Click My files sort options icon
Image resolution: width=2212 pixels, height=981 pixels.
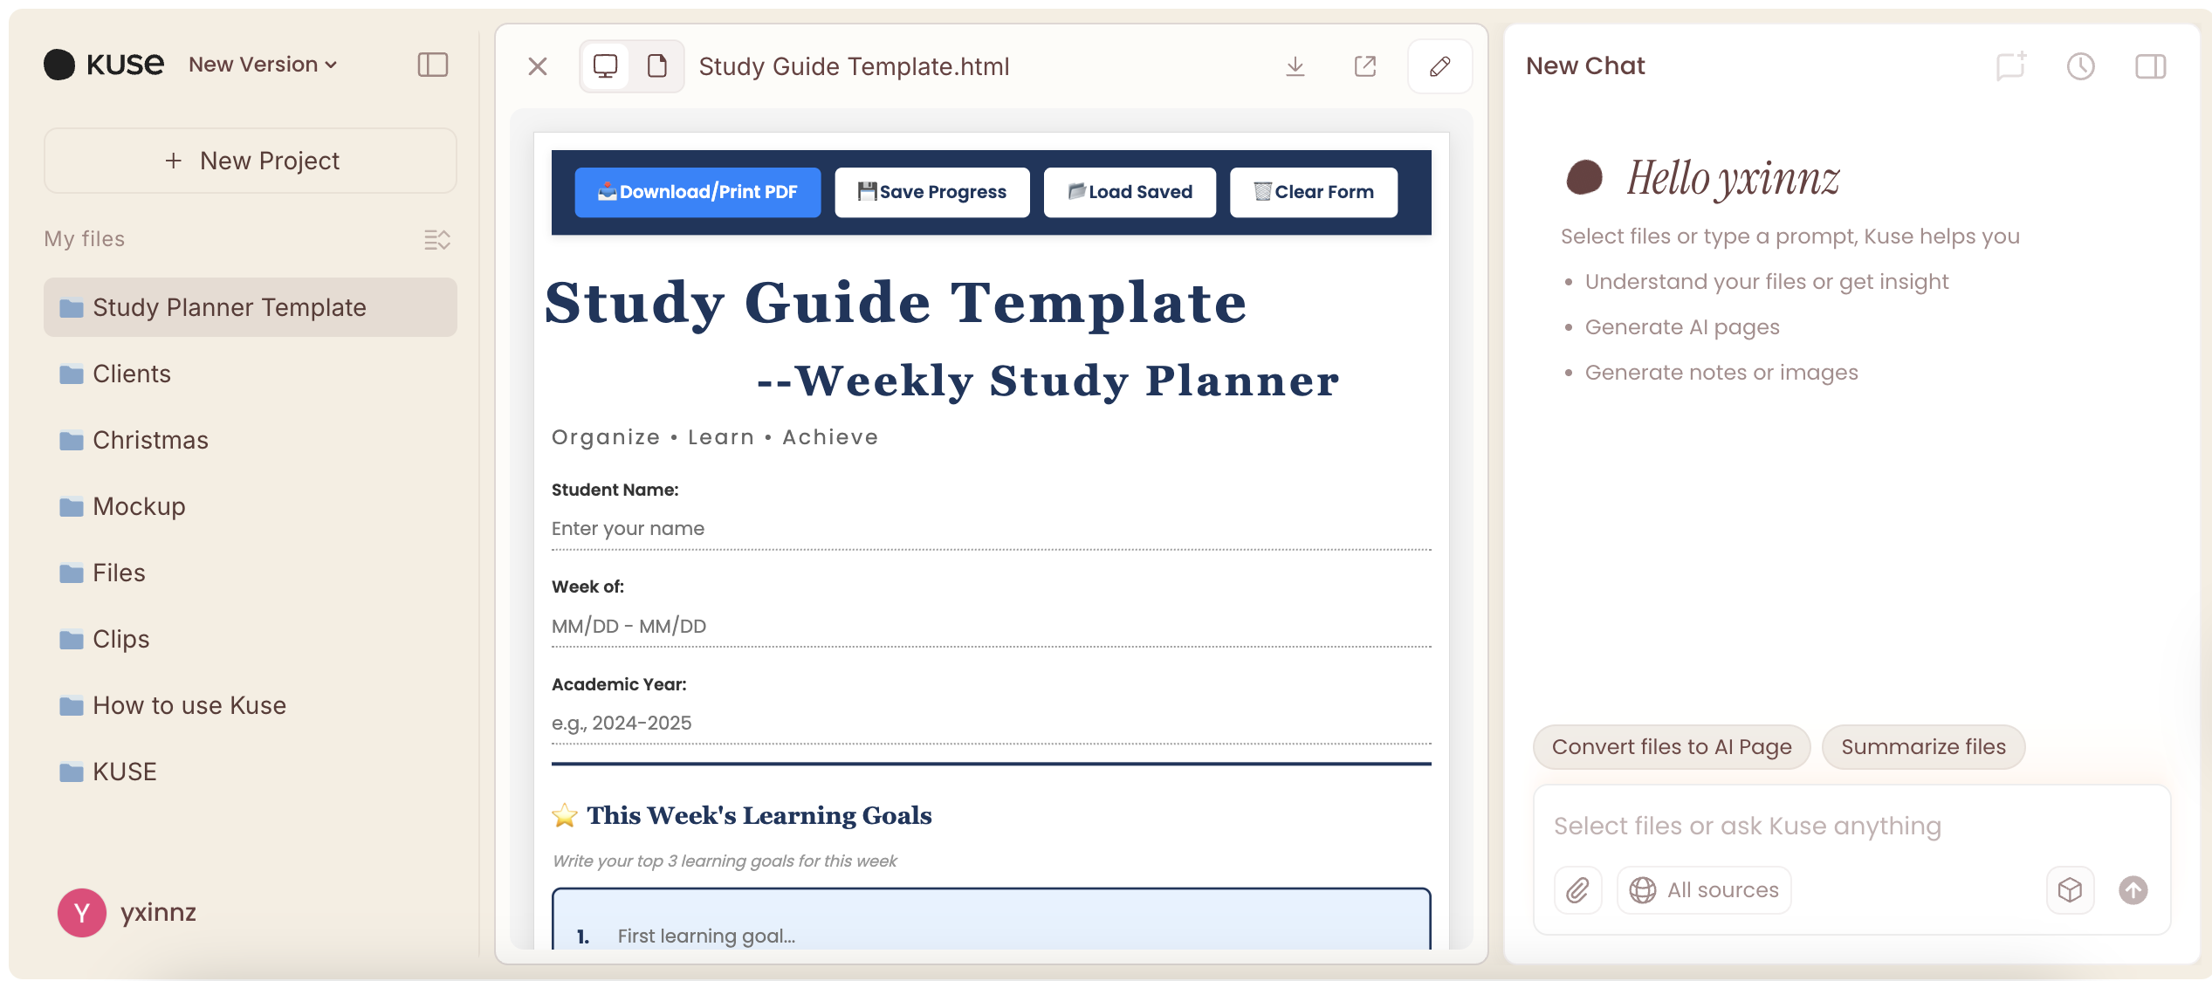437,239
